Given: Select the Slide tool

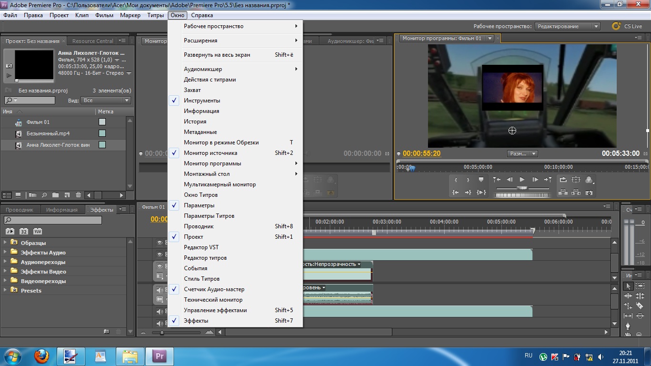Looking at the screenshot, I should click(x=640, y=316).
